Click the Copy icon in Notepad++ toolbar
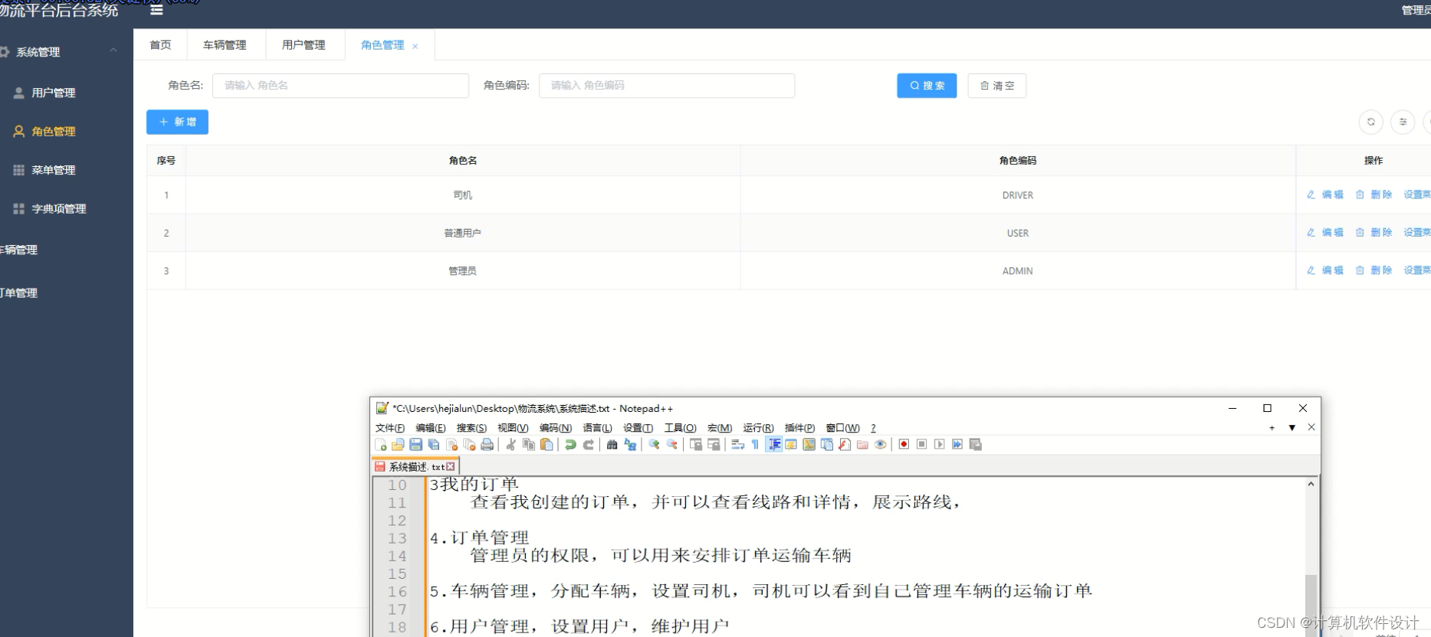 [x=529, y=444]
